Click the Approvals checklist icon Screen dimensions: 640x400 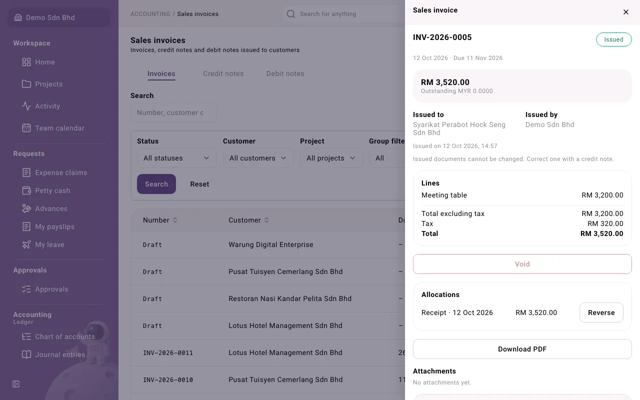[26, 289]
